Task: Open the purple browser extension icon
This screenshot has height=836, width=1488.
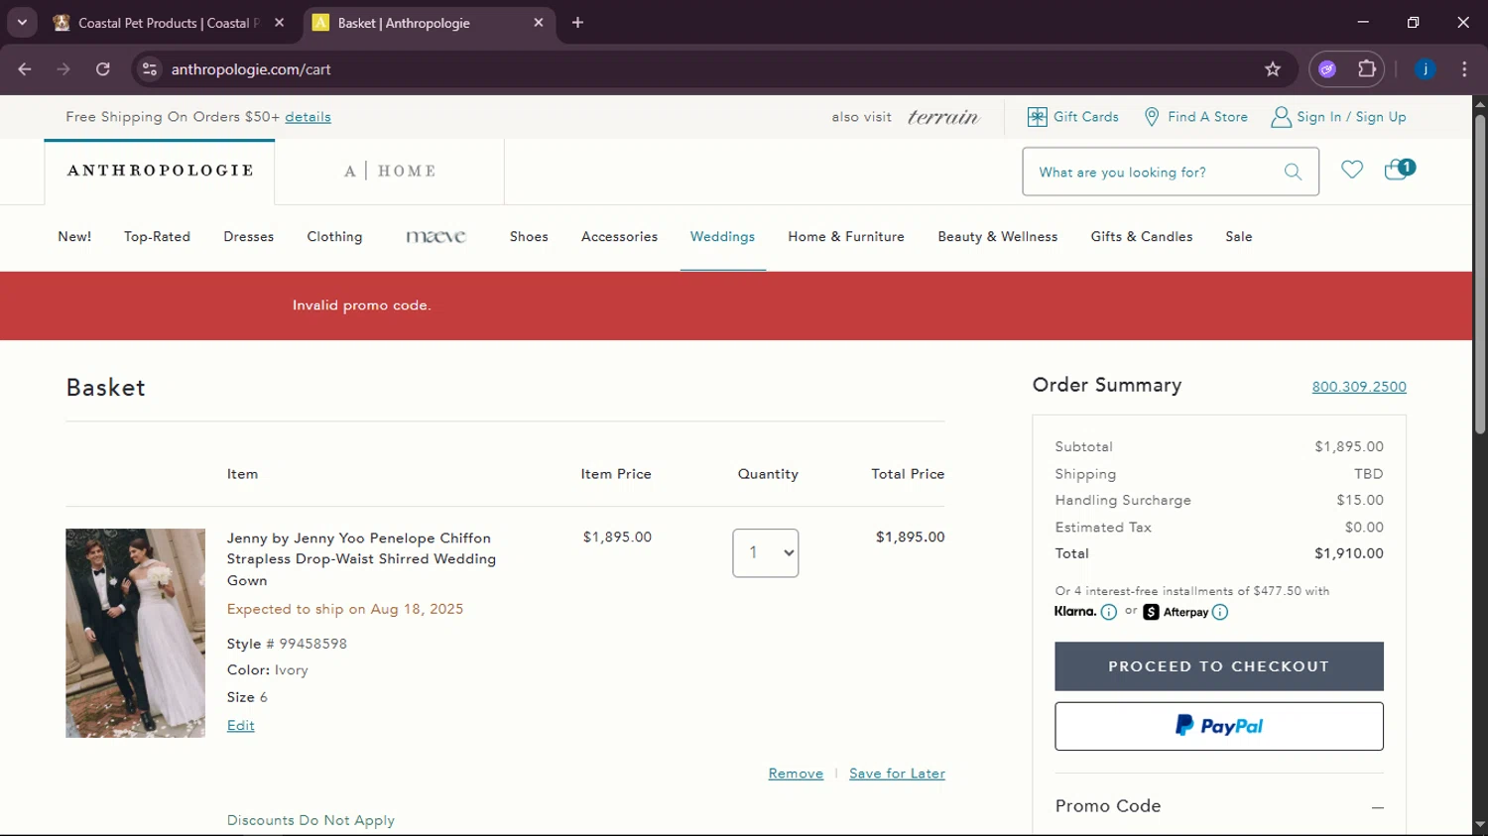Action: tap(1327, 69)
